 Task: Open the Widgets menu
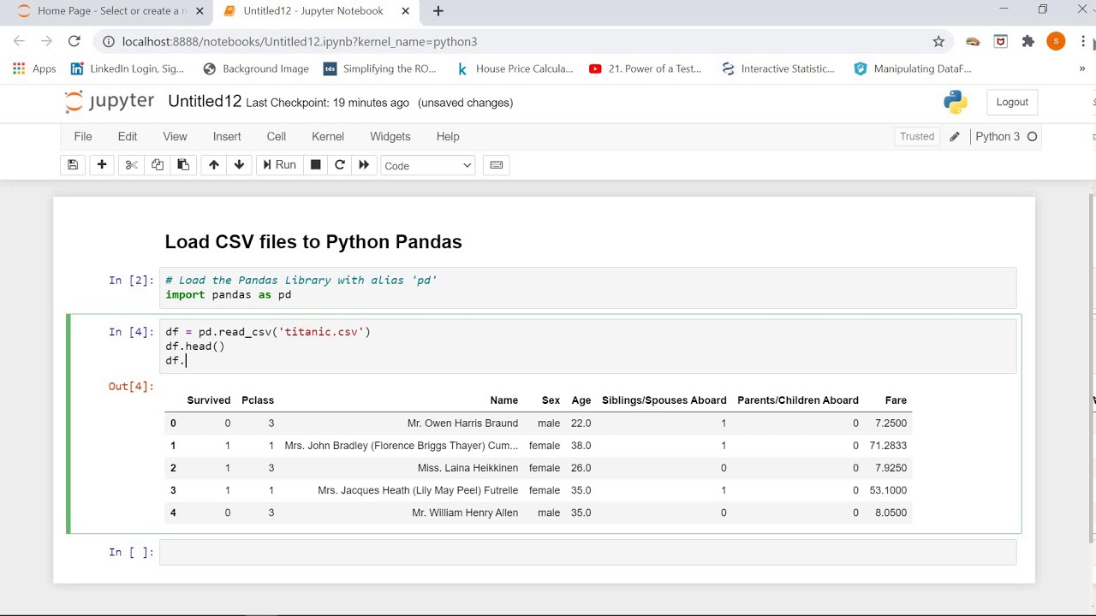click(x=390, y=137)
